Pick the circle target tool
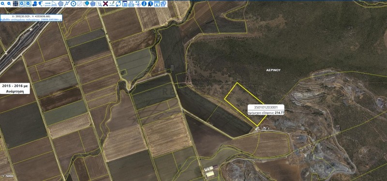 74,4
